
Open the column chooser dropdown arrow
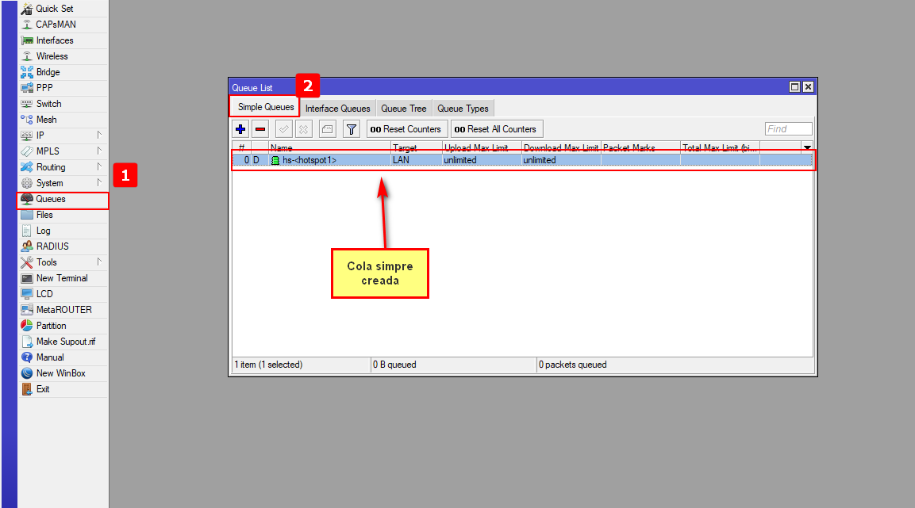(807, 147)
